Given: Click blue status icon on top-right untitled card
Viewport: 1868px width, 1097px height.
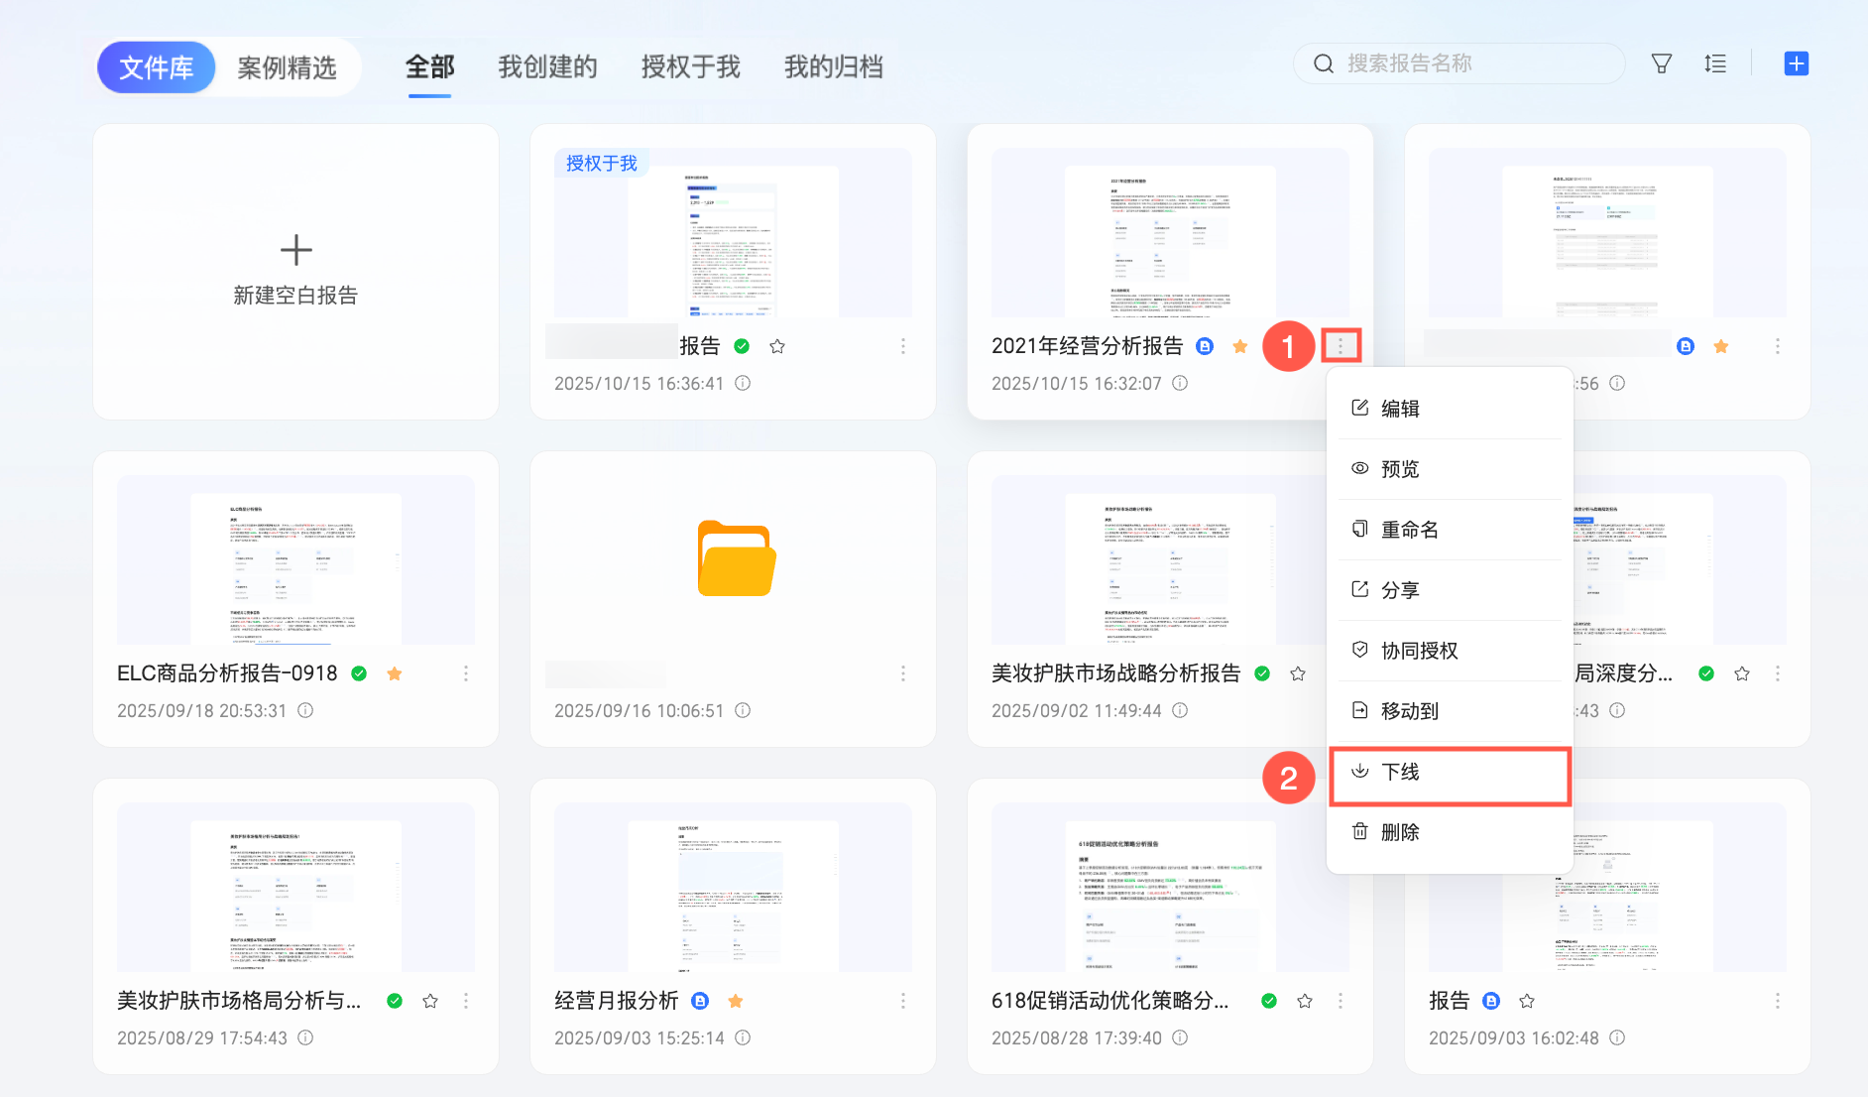Looking at the screenshot, I should (1686, 346).
